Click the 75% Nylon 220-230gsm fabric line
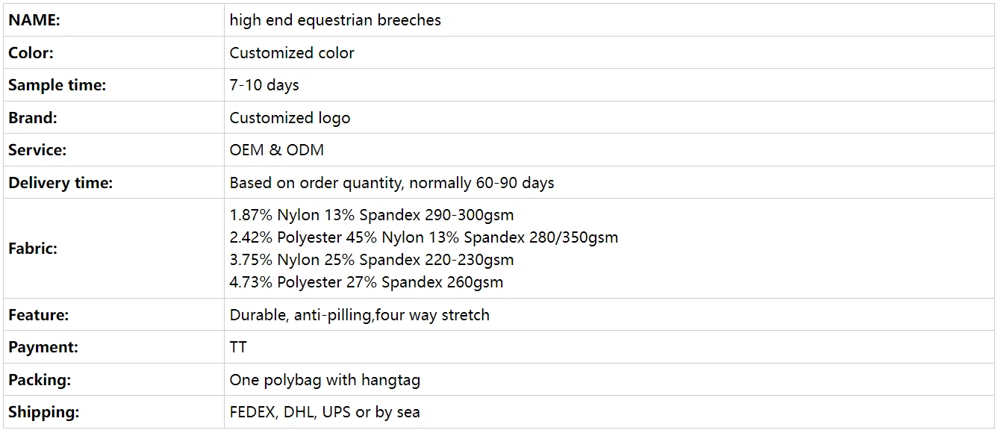The image size is (998, 433). coord(372,260)
